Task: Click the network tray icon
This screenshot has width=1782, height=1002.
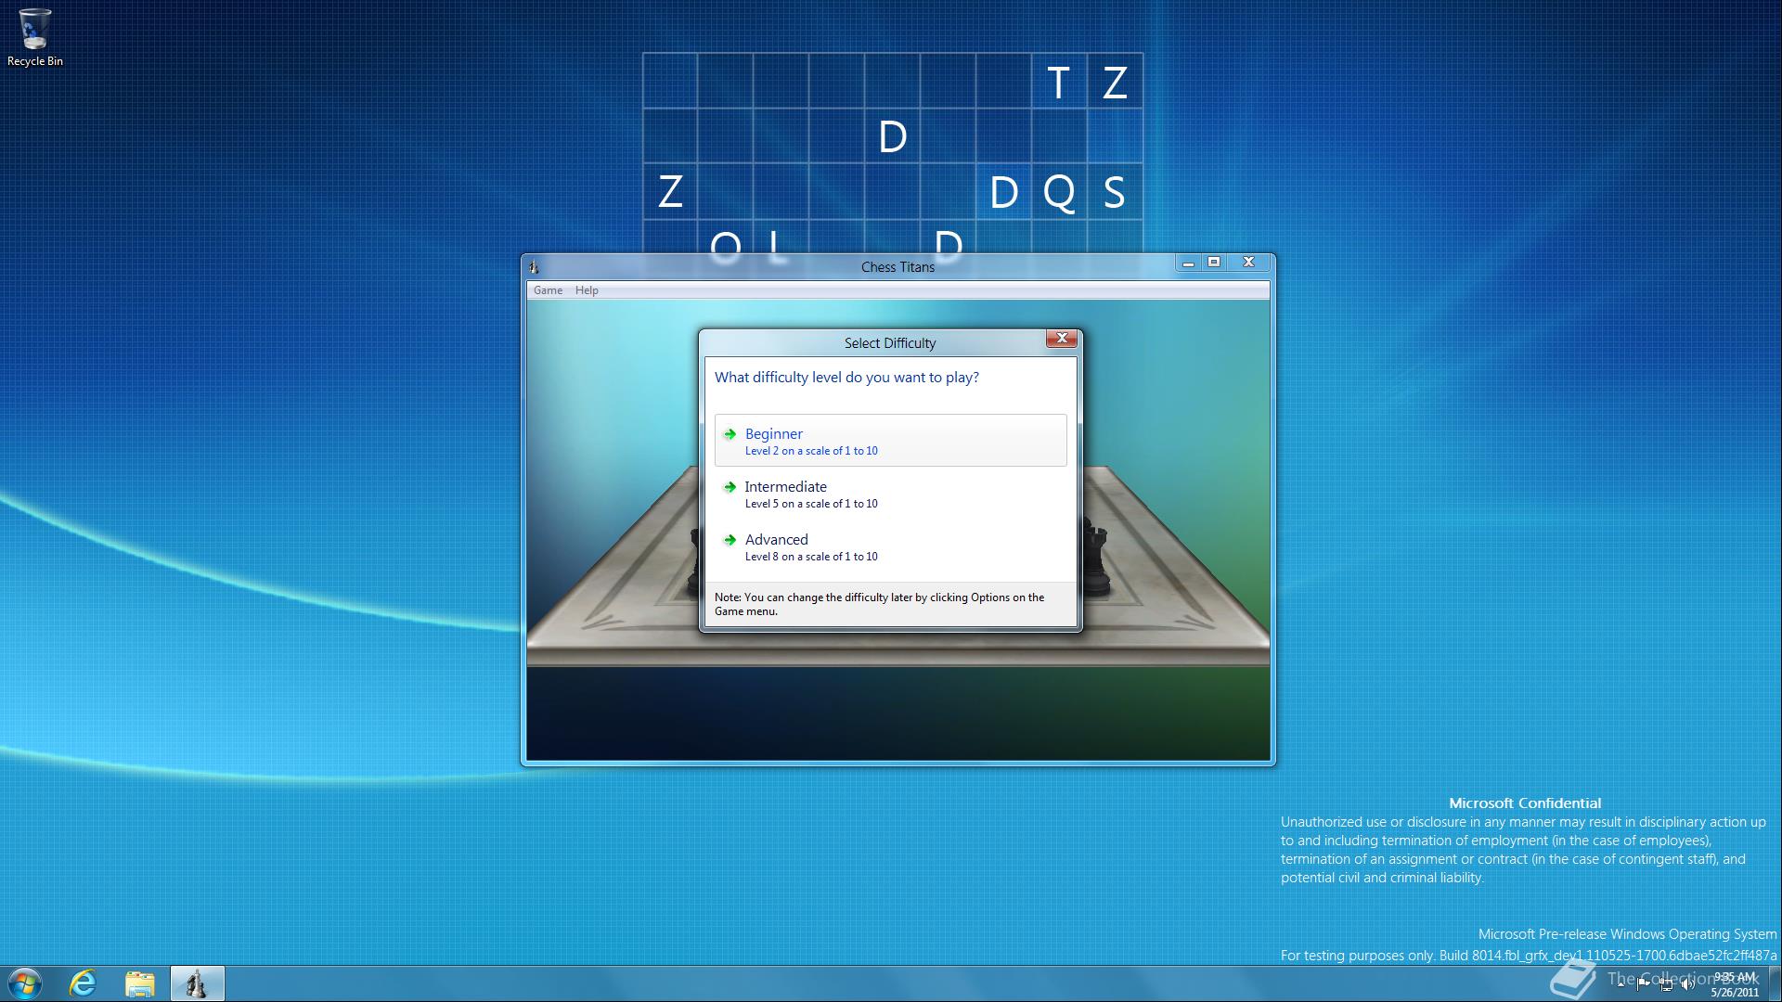Action: (1666, 984)
